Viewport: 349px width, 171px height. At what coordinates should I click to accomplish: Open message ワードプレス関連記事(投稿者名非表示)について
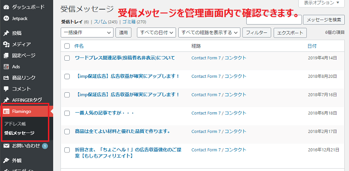coord(125,58)
